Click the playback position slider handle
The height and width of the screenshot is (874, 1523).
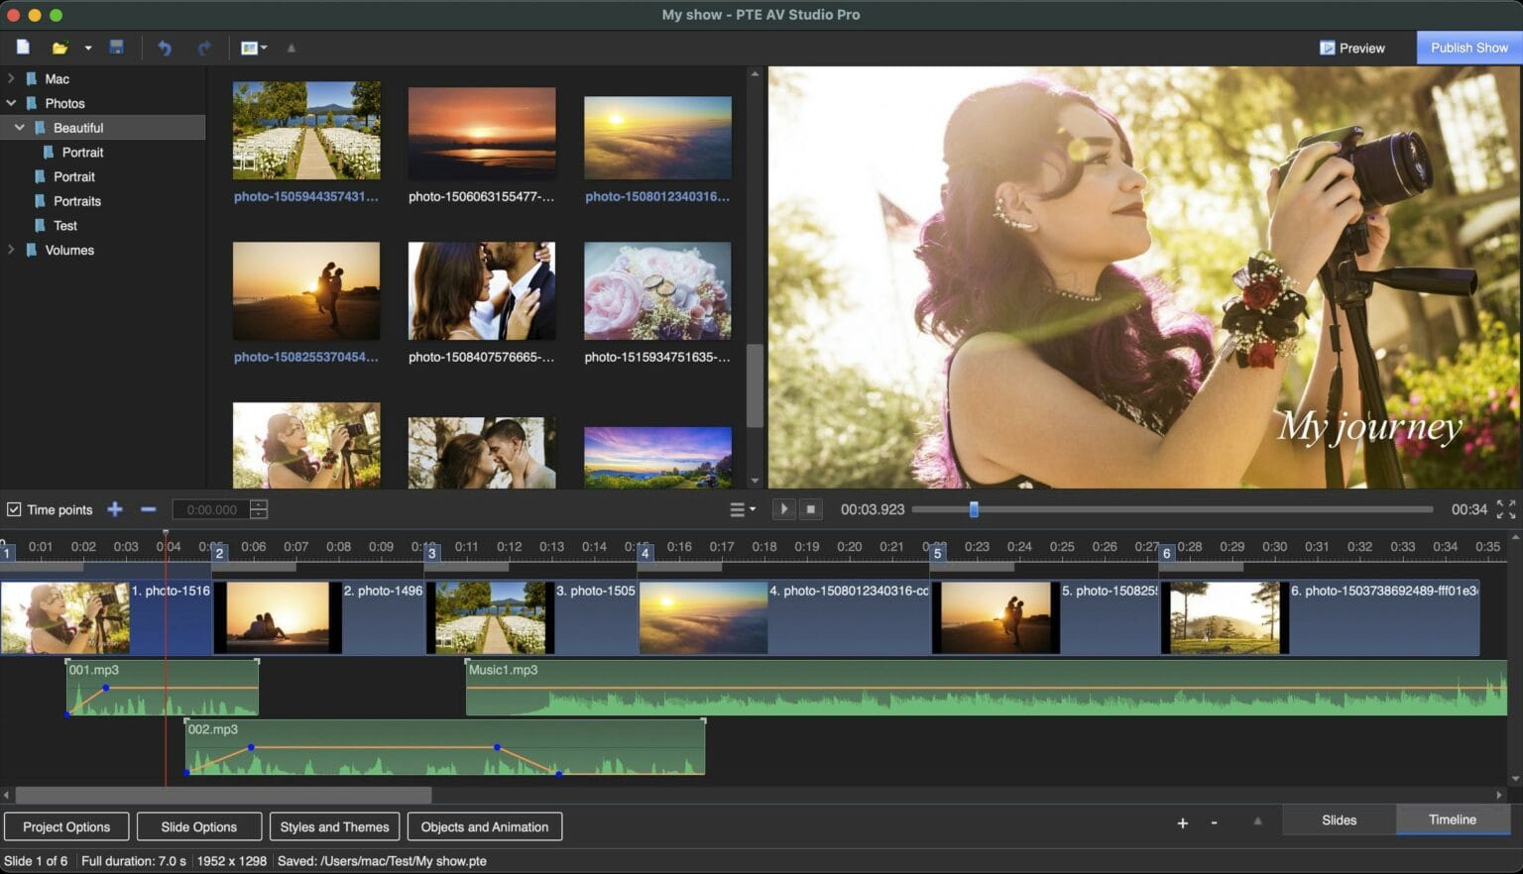974,509
